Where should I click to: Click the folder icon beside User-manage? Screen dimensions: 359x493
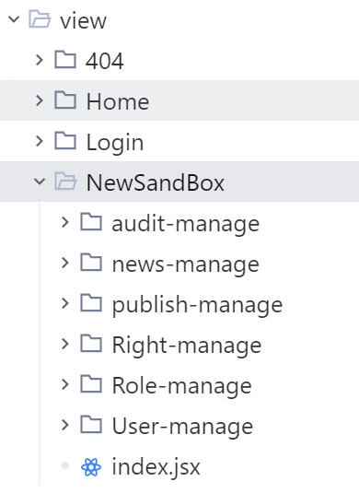[91, 425]
